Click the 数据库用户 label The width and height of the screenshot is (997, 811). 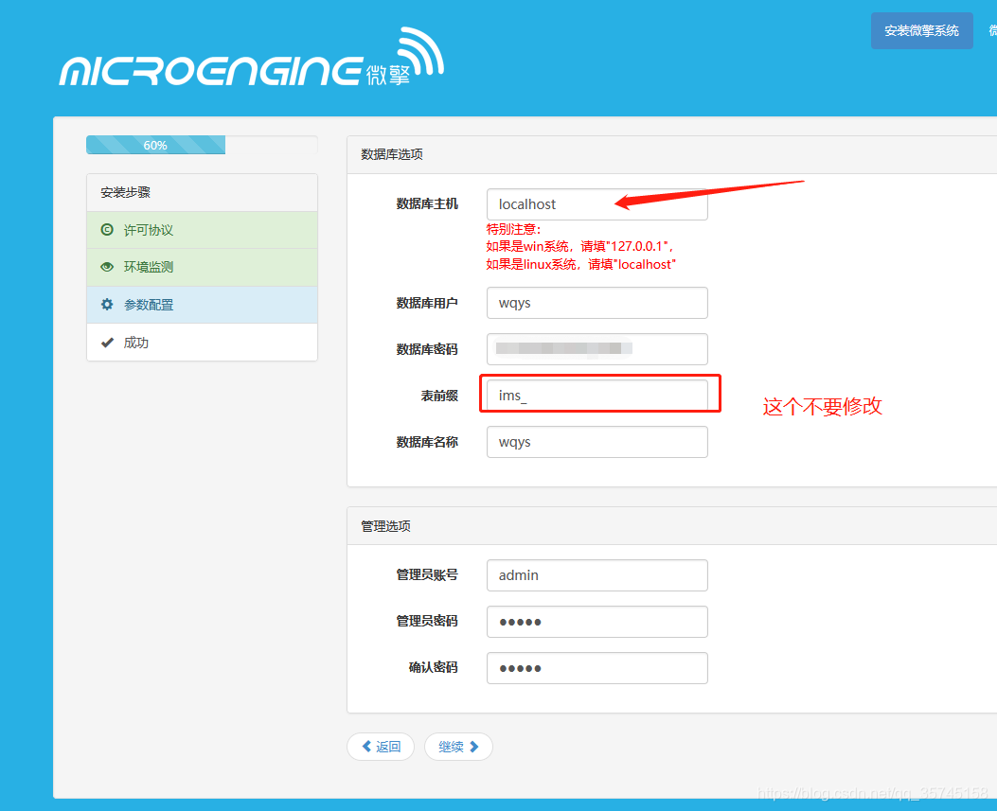point(427,303)
